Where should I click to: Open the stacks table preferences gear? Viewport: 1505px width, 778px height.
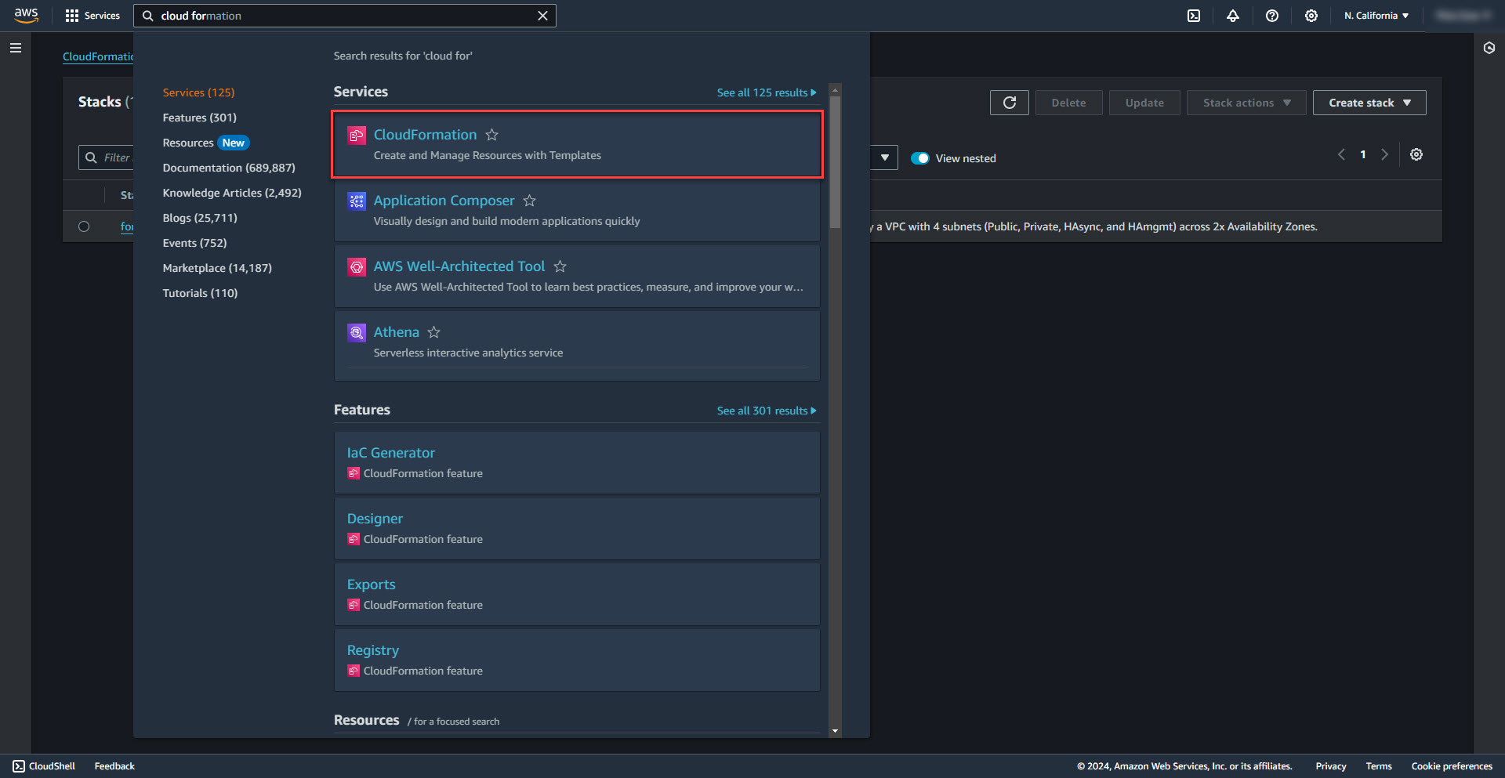1416,154
